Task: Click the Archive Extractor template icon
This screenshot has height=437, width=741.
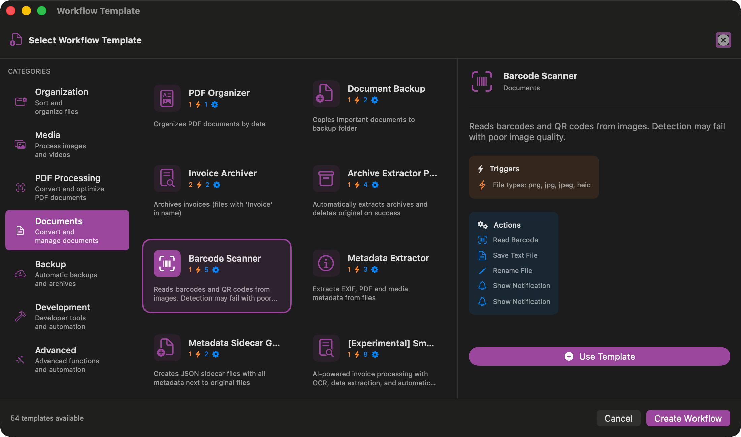Action: [326, 178]
